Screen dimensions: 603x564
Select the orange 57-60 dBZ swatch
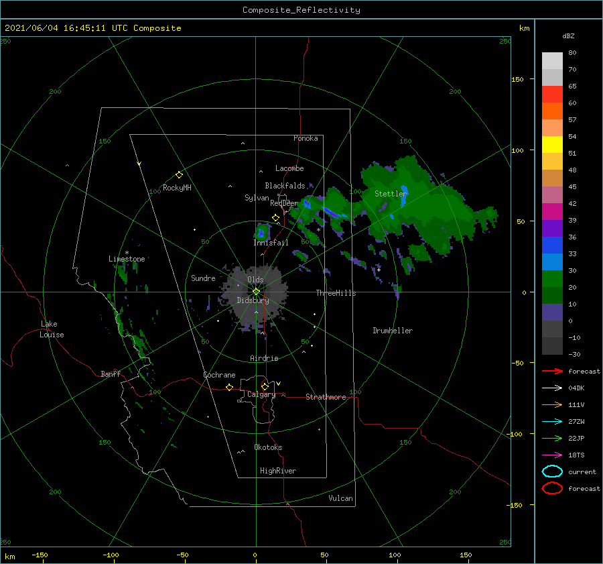pyautogui.click(x=552, y=111)
